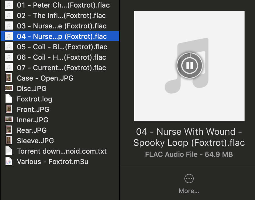Image resolution: width=255 pixels, height=200 pixels.
Task: Select the Inner.JPG file
Action: pyautogui.click(x=60, y=120)
